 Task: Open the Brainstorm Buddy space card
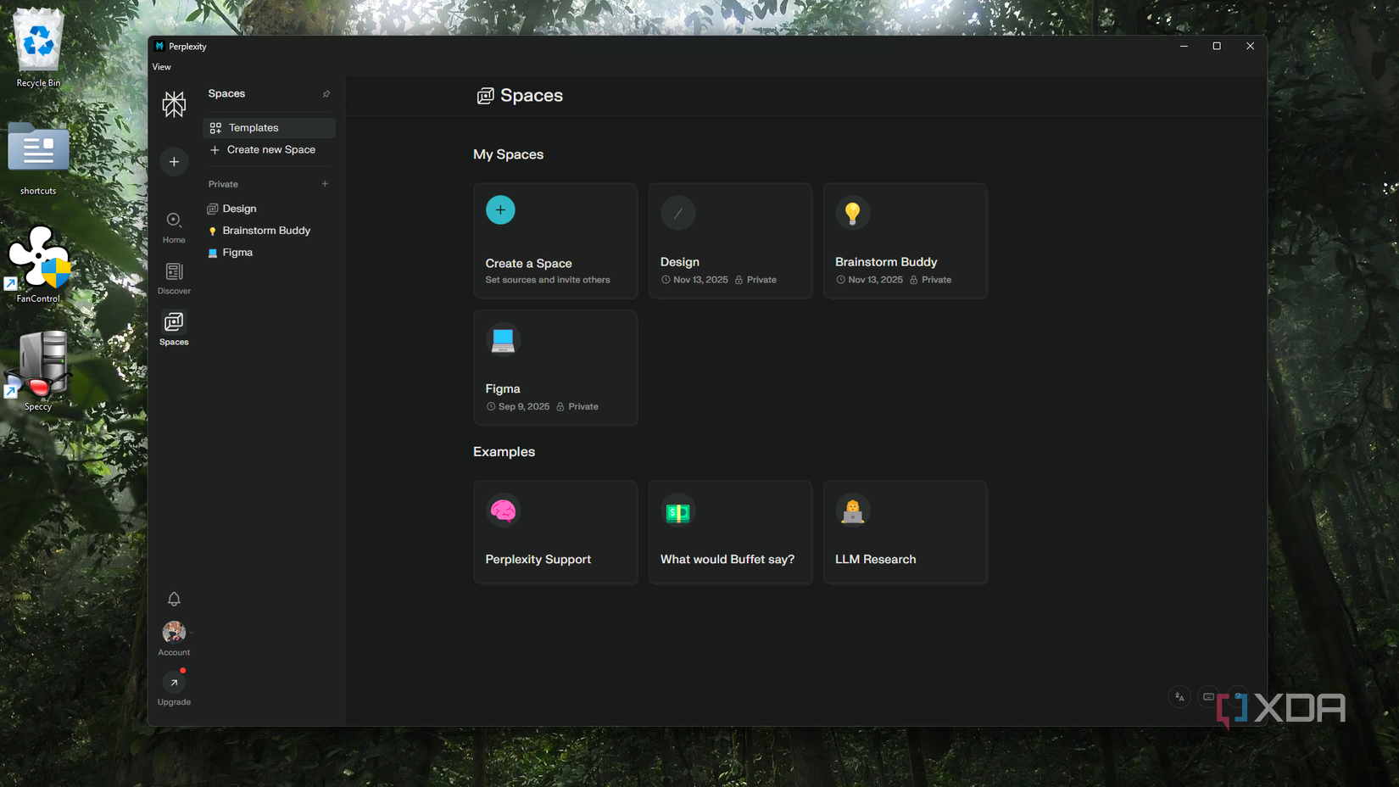point(905,241)
